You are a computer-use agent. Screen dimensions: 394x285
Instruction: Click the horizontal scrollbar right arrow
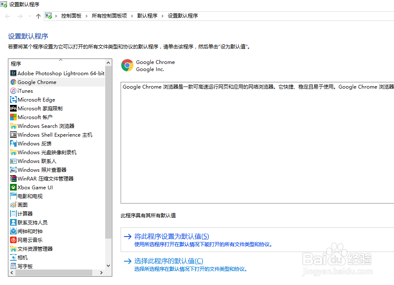click(101, 273)
